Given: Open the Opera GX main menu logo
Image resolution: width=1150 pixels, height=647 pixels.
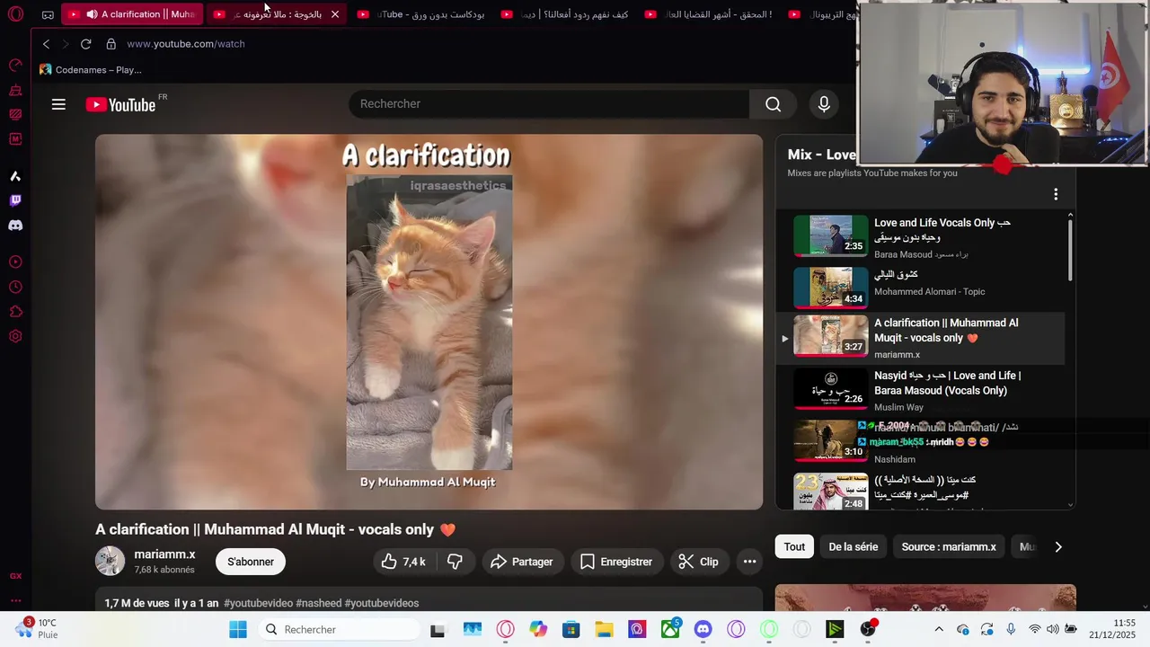Looking at the screenshot, I should 15,14.
